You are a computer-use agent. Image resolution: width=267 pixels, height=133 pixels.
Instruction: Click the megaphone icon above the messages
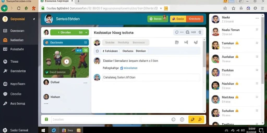(186, 42)
